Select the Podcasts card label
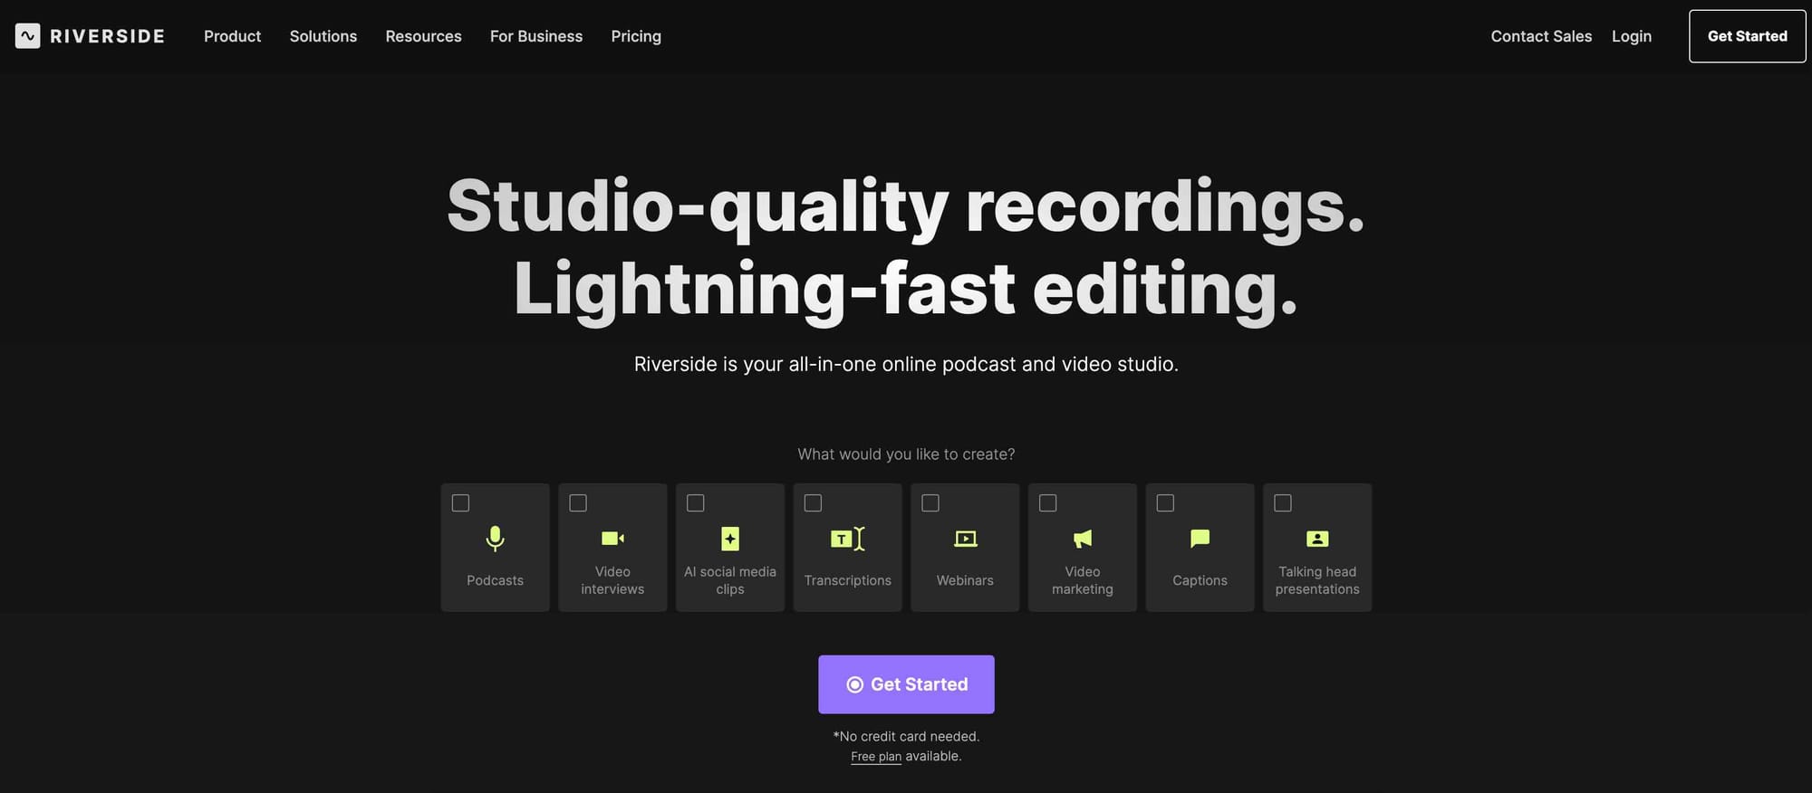This screenshot has width=1812, height=793. tap(495, 580)
